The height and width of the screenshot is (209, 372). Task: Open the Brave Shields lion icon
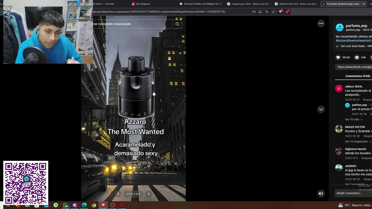pyautogui.click(x=280, y=12)
